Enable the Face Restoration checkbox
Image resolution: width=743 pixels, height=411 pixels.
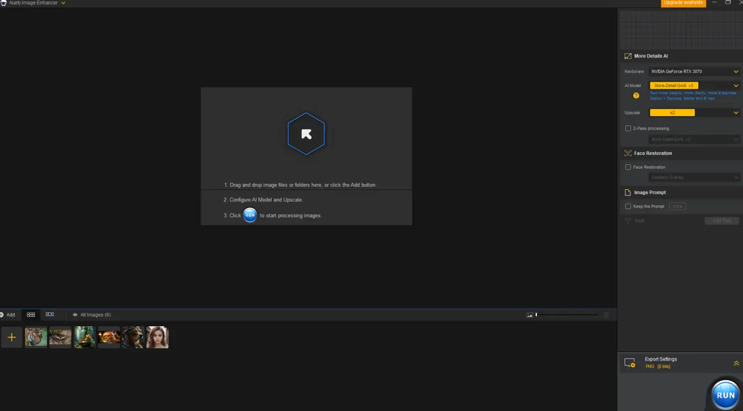pos(628,167)
